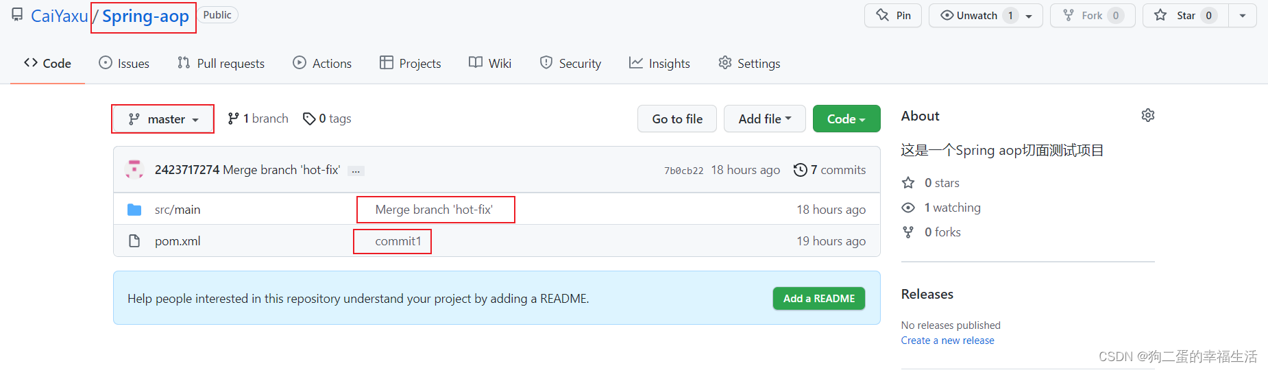This screenshot has height=370, width=1268.
Task: Open the Pull requests tab
Action: (x=221, y=63)
